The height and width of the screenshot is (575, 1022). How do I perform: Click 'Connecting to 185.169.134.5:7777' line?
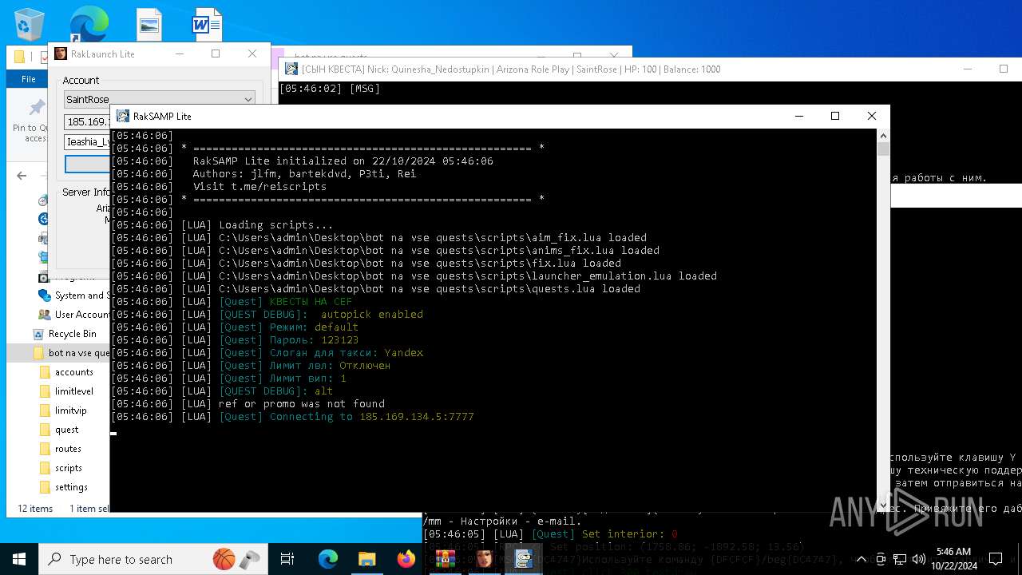point(292,416)
